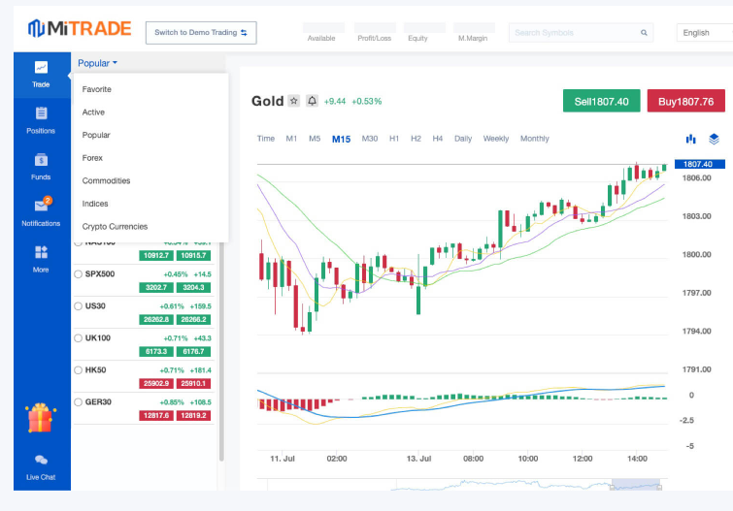This screenshot has height=511, width=733.
Task: Open chart type candlestick icon
Action: point(690,139)
